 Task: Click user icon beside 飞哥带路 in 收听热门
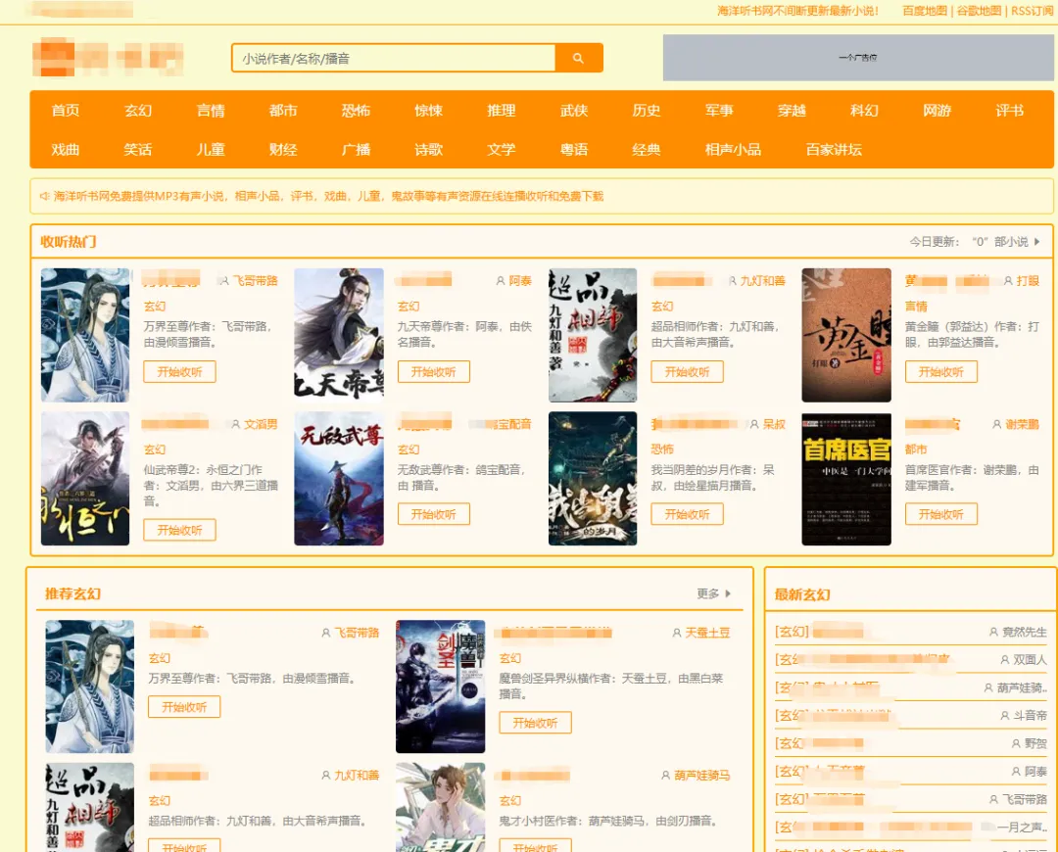pyautogui.click(x=224, y=281)
